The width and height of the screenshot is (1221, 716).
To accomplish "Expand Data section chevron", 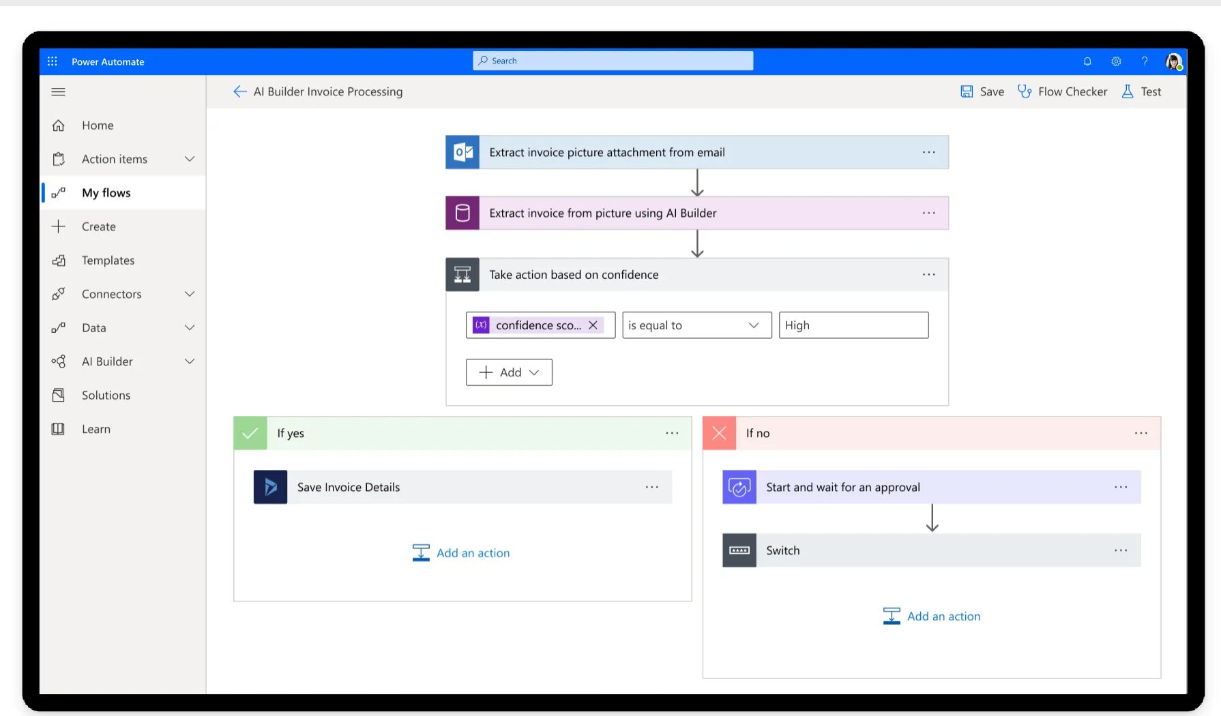I will tap(190, 327).
